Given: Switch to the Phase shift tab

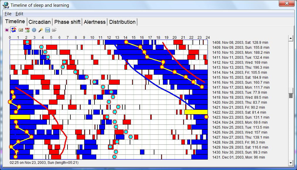Looking at the screenshot, I should point(67,22).
